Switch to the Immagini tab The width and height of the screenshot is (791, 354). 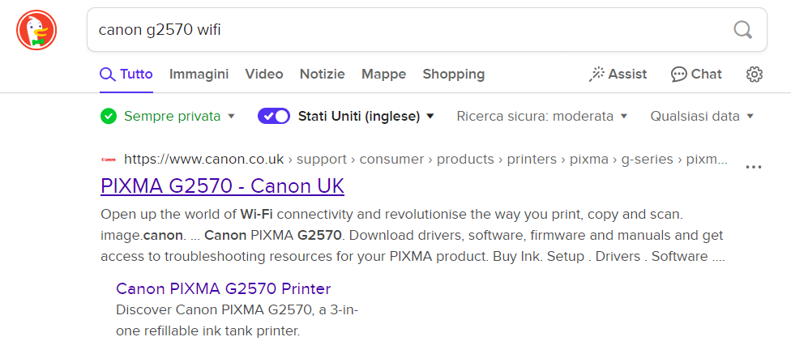tap(199, 75)
